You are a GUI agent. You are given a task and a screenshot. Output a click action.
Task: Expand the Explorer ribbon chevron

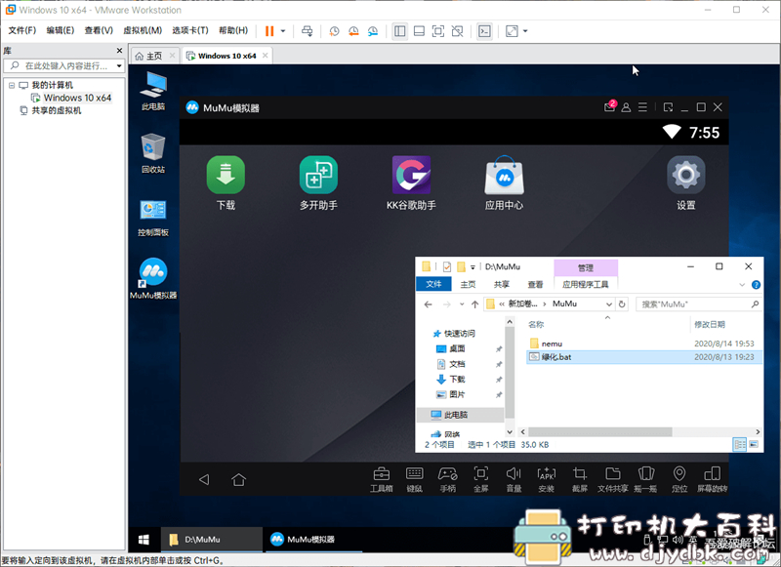(x=742, y=285)
